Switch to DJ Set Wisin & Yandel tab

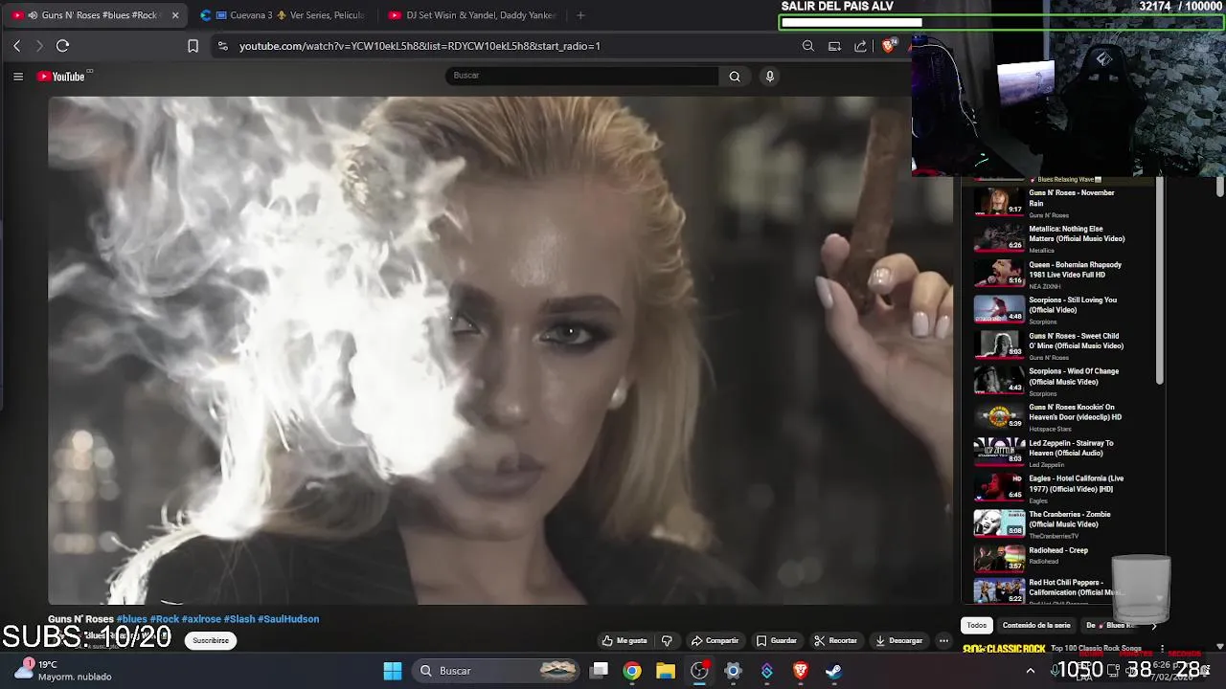[472, 15]
